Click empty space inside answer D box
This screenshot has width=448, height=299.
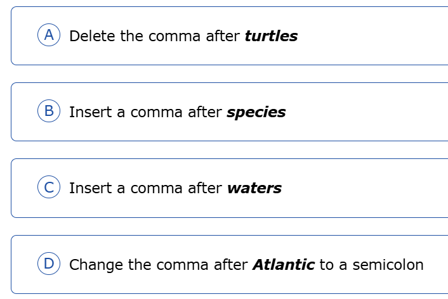click(437, 279)
